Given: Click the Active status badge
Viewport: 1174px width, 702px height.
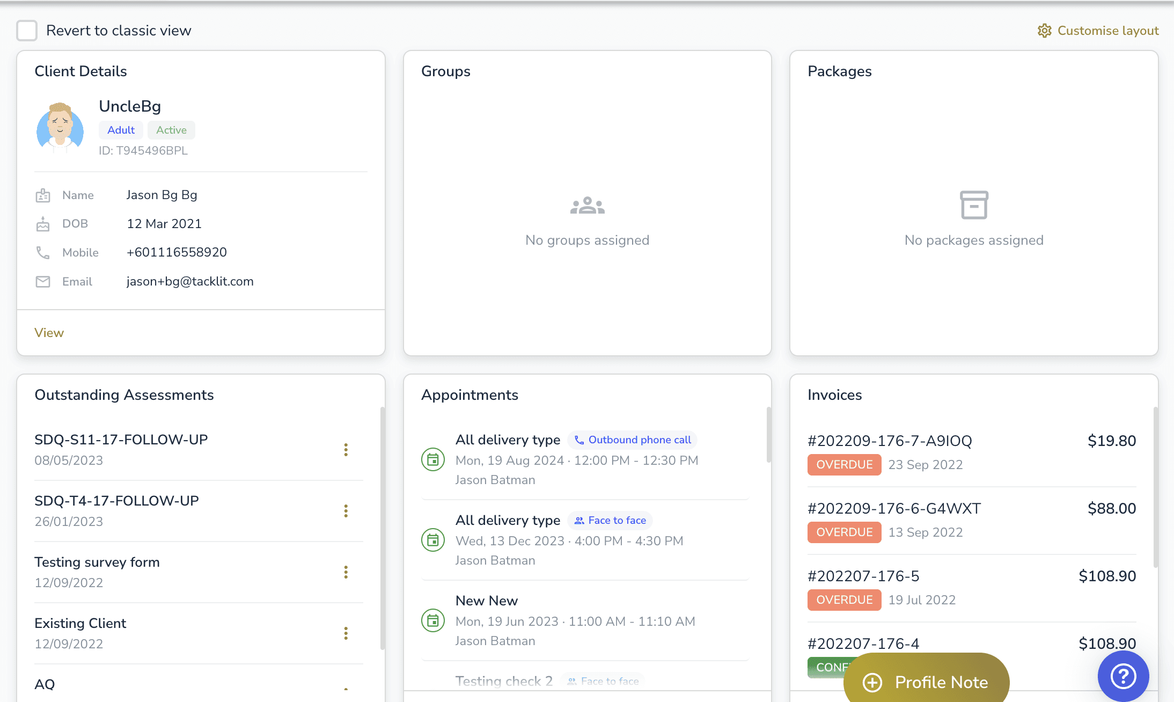Looking at the screenshot, I should [x=171, y=130].
